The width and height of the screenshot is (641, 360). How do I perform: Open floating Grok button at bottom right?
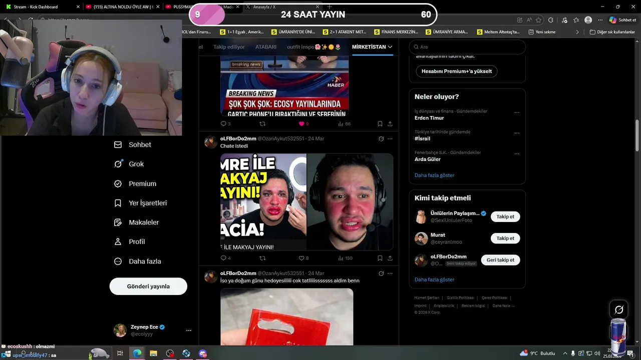(619, 309)
